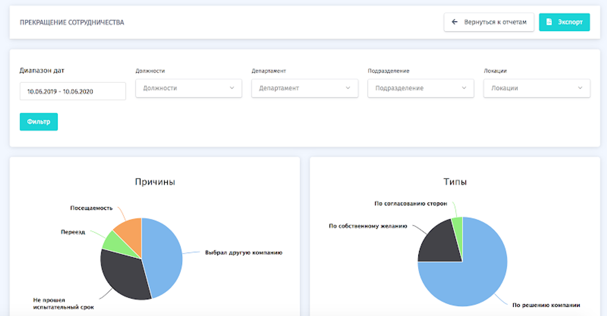Click the date range input field
Image resolution: width=607 pixels, height=316 pixels.
[73, 91]
